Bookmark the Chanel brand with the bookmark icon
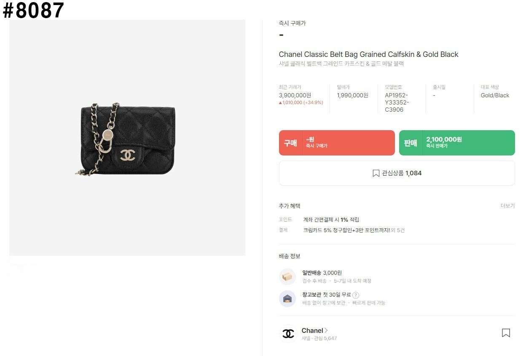 506,333
